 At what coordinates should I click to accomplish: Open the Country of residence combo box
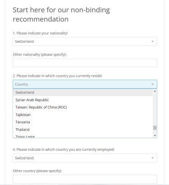[85, 84]
